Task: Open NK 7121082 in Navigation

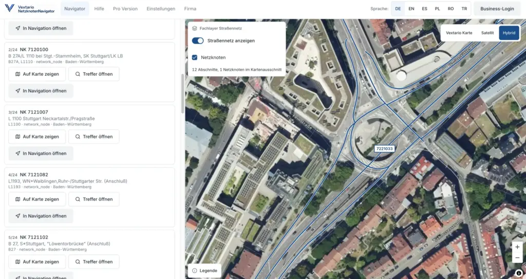Action: pyautogui.click(x=41, y=216)
